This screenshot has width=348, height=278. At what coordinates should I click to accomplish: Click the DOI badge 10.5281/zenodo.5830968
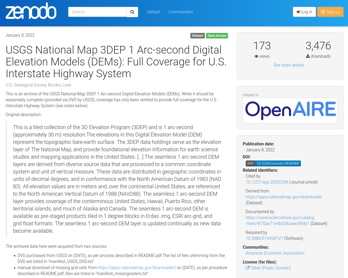pyautogui.click(x=273, y=163)
